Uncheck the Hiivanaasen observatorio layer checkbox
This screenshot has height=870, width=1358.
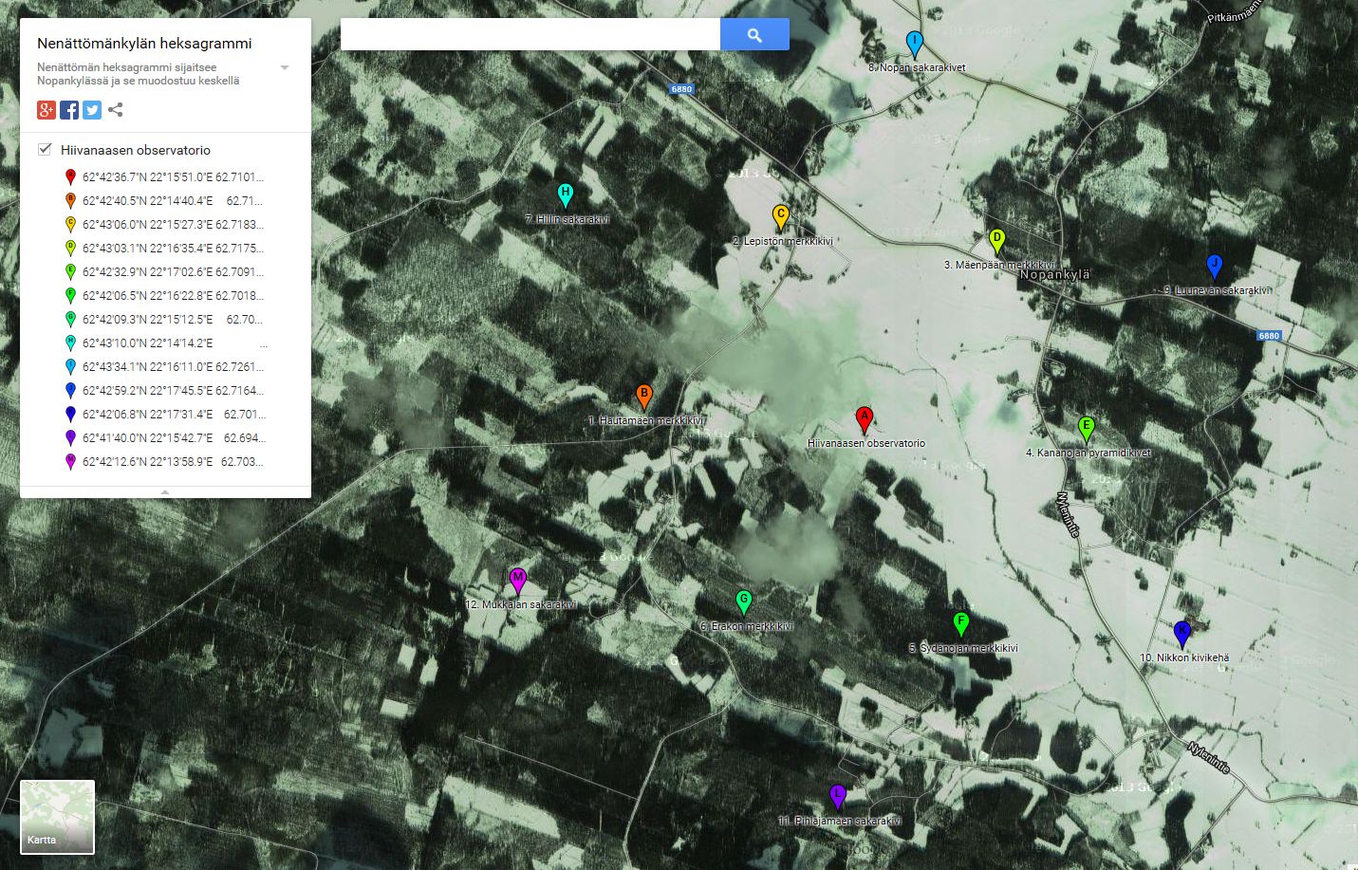(45, 149)
